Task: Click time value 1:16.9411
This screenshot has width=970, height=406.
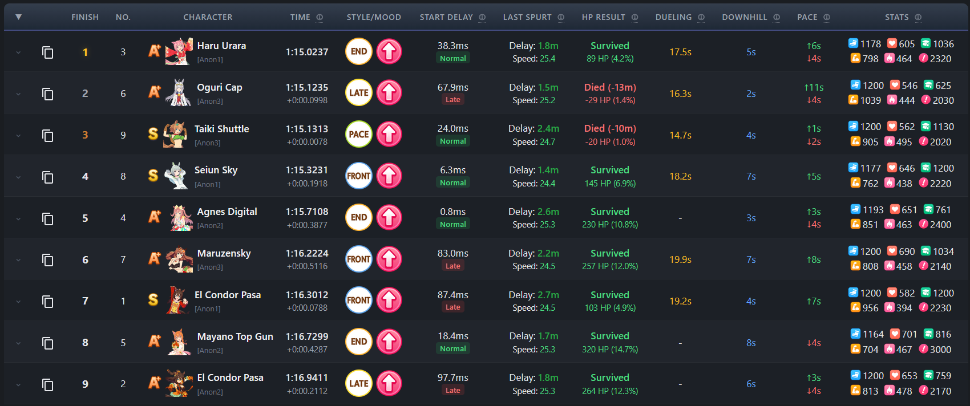Action: coord(307,377)
